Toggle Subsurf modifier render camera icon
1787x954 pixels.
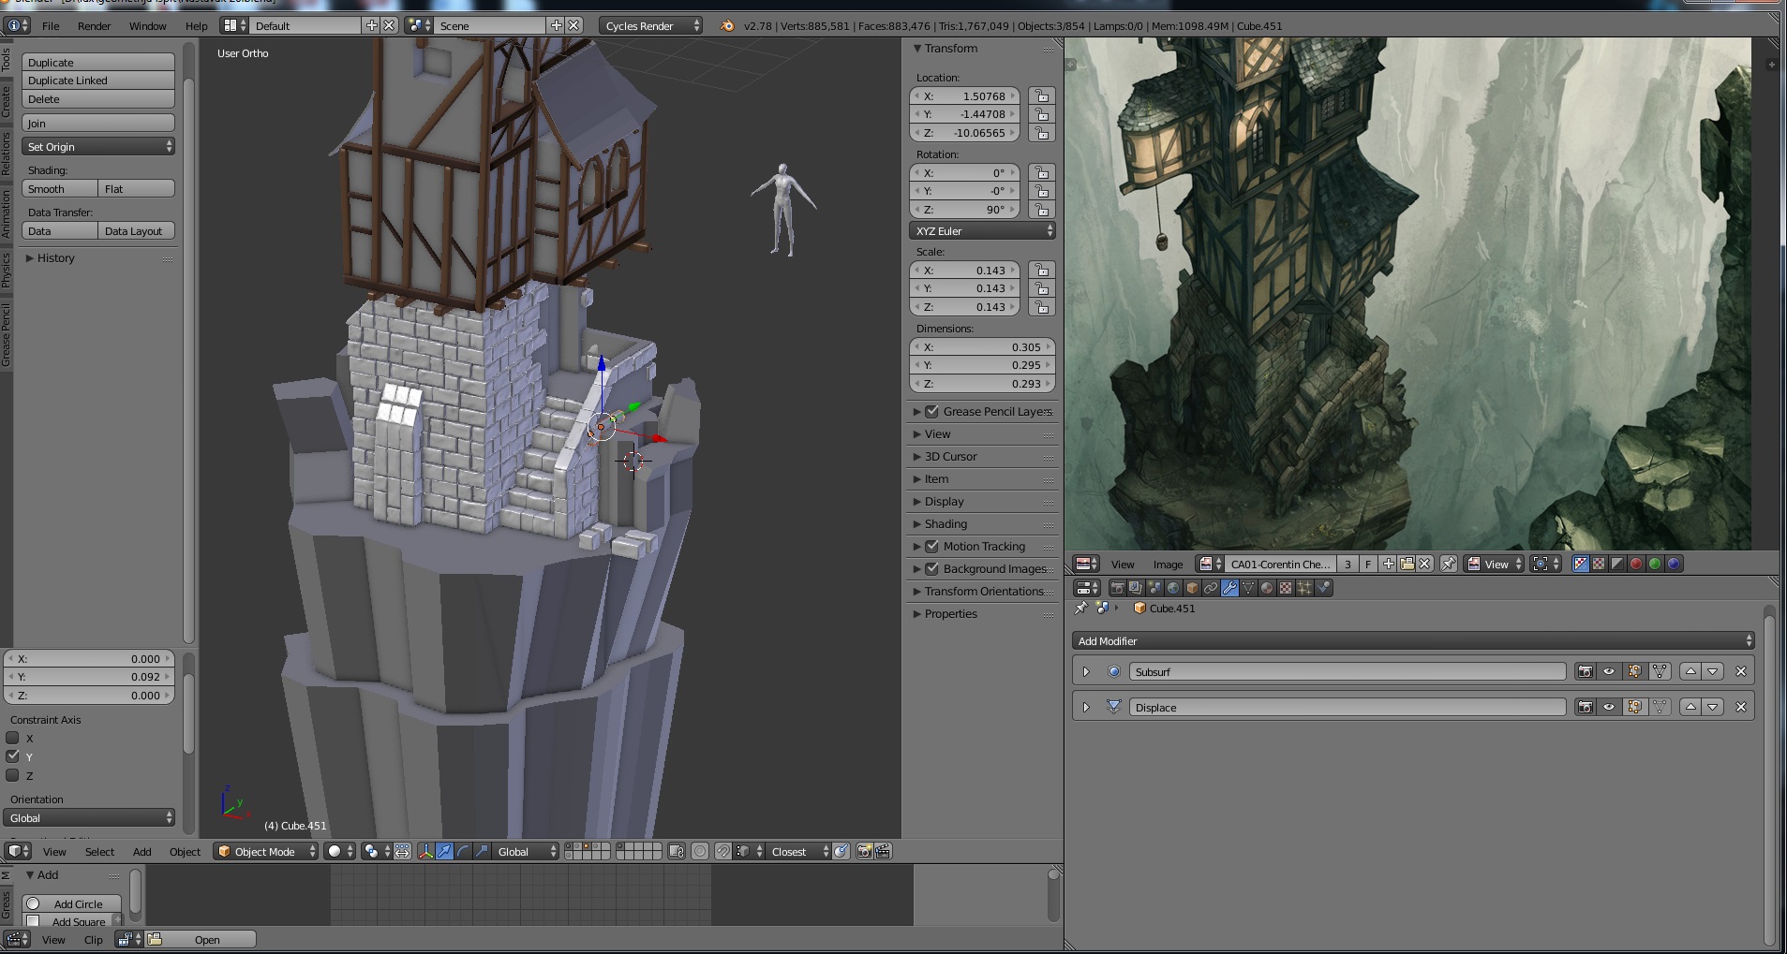(1585, 671)
